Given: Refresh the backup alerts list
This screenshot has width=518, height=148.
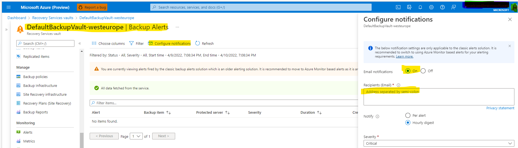Looking at the screenshot, I should [x=204, y=43].
